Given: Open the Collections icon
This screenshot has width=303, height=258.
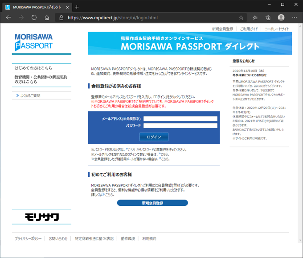Looking at the screenshot, I should 268,17.
